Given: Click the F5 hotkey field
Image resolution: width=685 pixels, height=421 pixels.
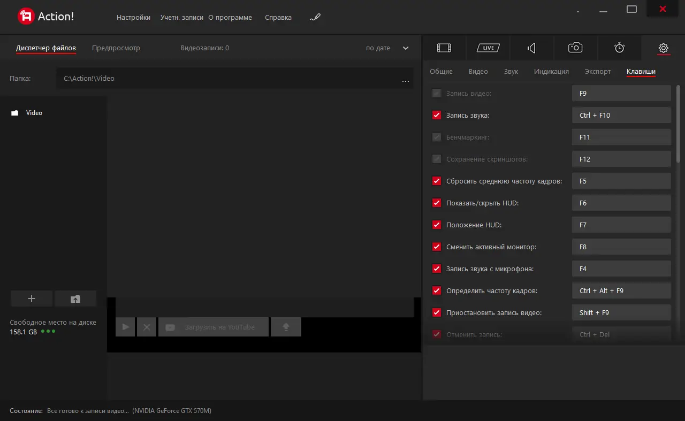Looking at the screenshot, I should (621, 181).
